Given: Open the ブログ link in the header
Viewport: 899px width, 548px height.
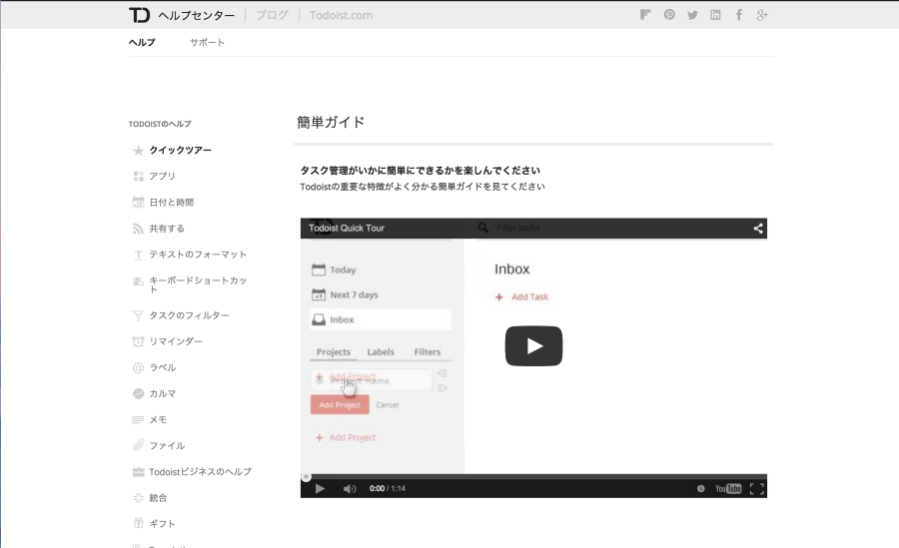Looking at the screenshot, I should (x=272, y=15).
